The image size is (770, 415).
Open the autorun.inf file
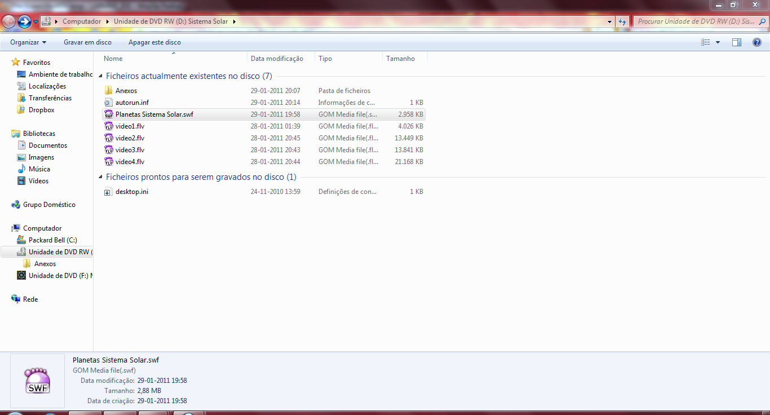coord(131,102)
